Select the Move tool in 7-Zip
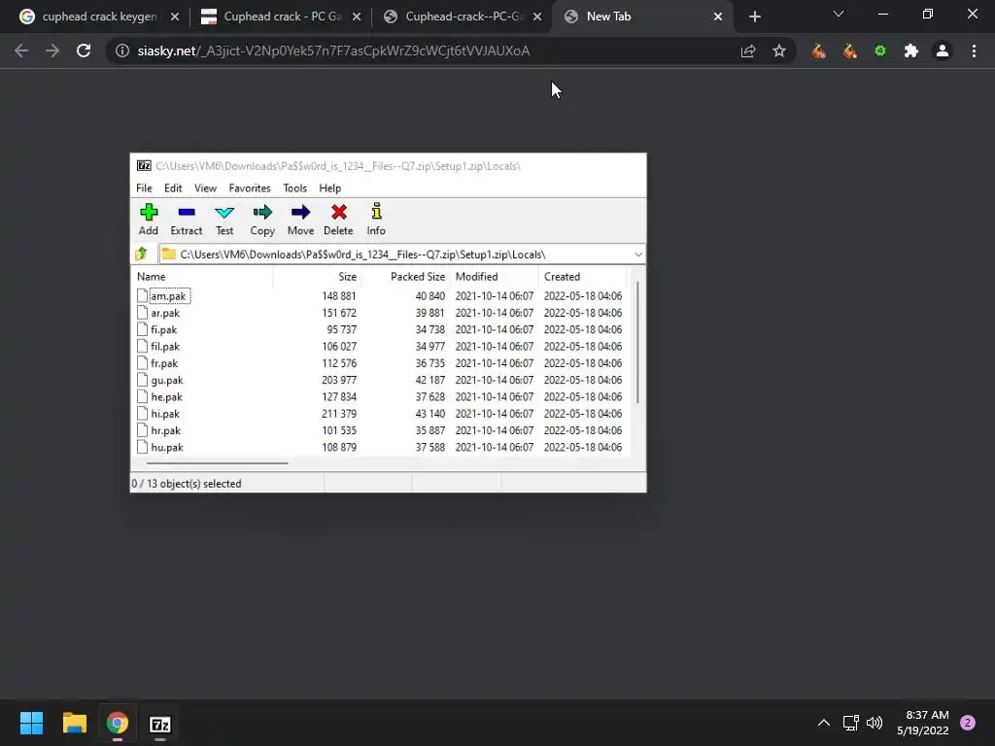Screen dimensions: 995x746 (x=300, y=219)
